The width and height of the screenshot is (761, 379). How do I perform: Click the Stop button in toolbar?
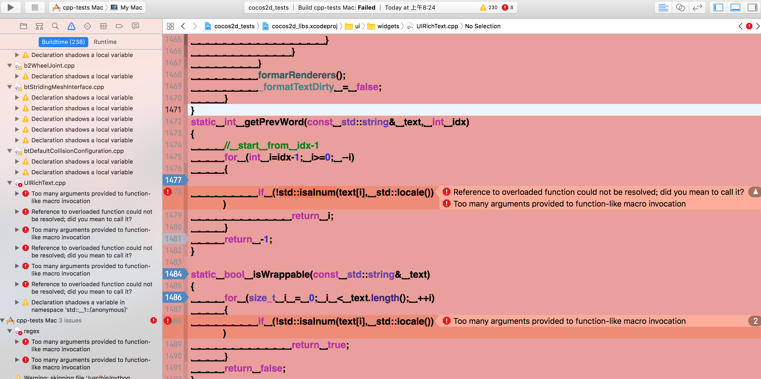[x=35, y=7]
